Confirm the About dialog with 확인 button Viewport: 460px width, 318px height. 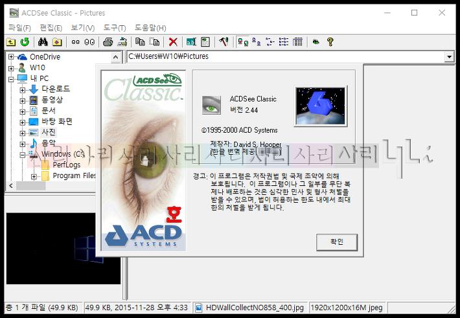click(337, 242)
